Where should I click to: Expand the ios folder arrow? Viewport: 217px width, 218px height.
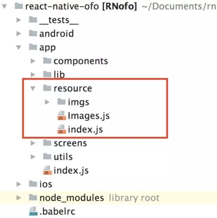click(x=19, y=184)
